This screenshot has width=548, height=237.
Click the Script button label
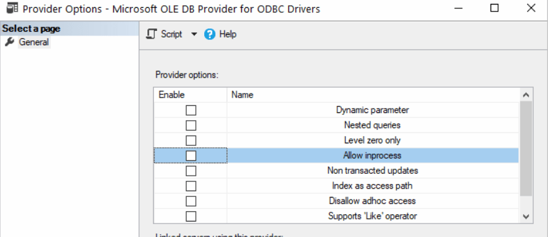(x=172, y=34)
